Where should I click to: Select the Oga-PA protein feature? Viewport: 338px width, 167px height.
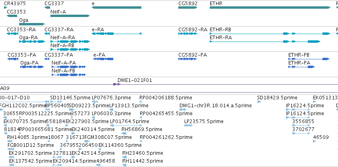pyautogui.click(x=32, y=67)
